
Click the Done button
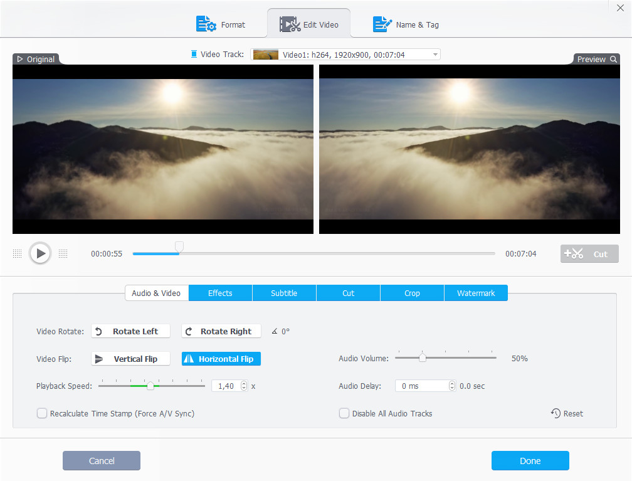pyautogui.click(x=530, y=461)
